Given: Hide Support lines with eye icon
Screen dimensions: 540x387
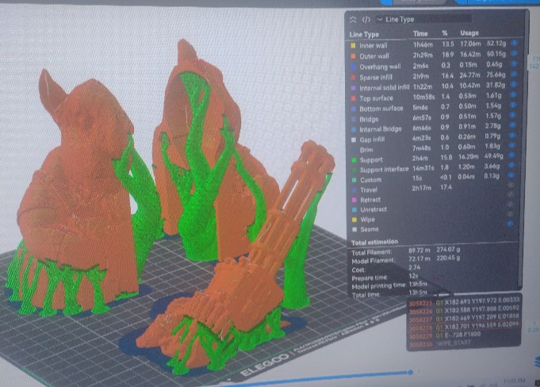Looking at the screenshot, I should coord(511,155).
